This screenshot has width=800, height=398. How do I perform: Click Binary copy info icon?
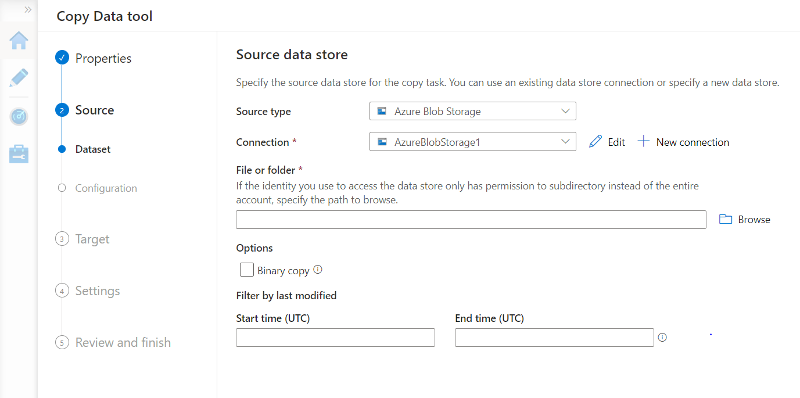318,270
